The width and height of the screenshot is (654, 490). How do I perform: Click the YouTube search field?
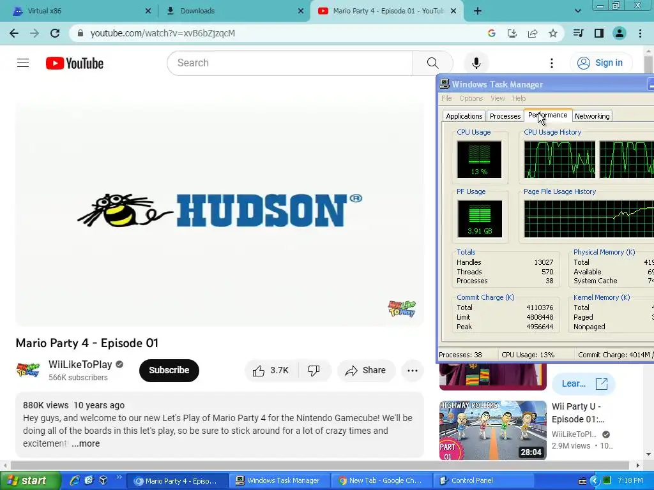(x=290, y=63)
